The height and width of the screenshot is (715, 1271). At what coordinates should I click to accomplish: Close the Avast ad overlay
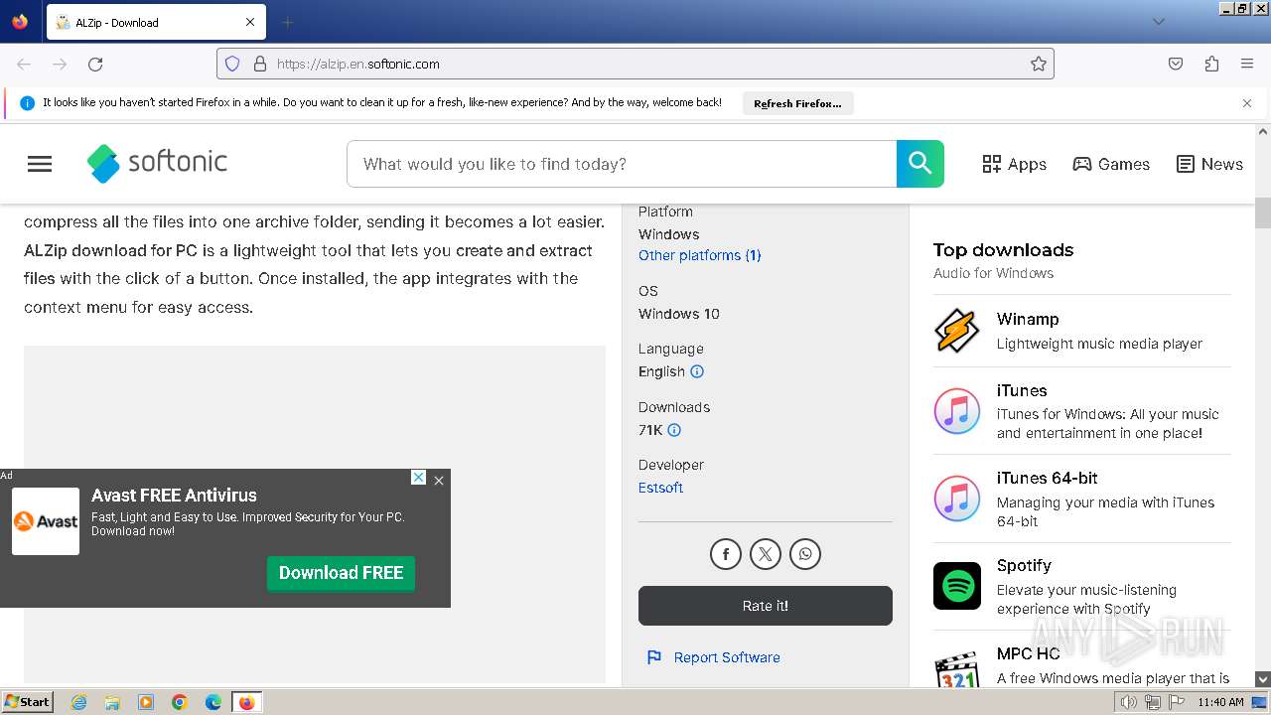[x=439, y=480]
